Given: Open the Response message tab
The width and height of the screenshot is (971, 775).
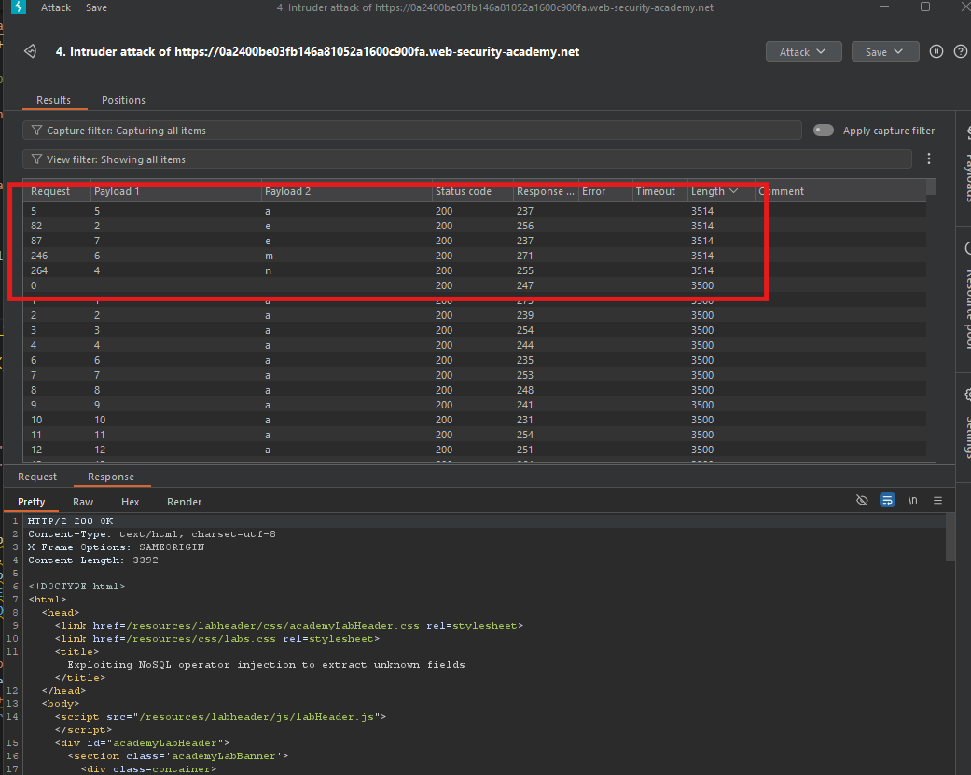Looking at the screenshot, I should (x=111, y=477).
